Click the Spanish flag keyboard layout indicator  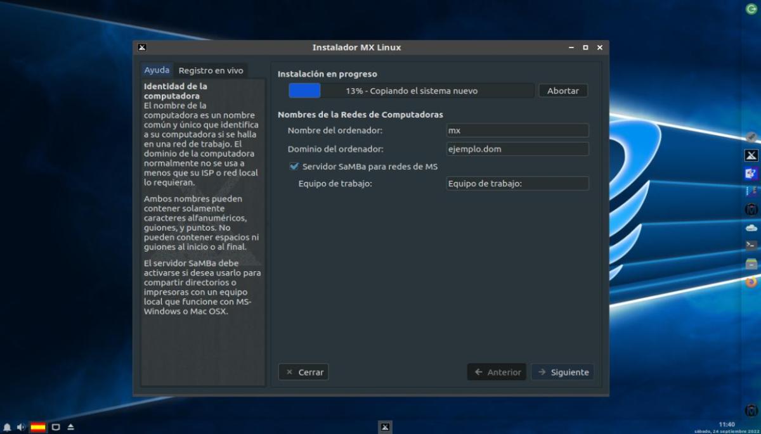(x=38, y=427)
